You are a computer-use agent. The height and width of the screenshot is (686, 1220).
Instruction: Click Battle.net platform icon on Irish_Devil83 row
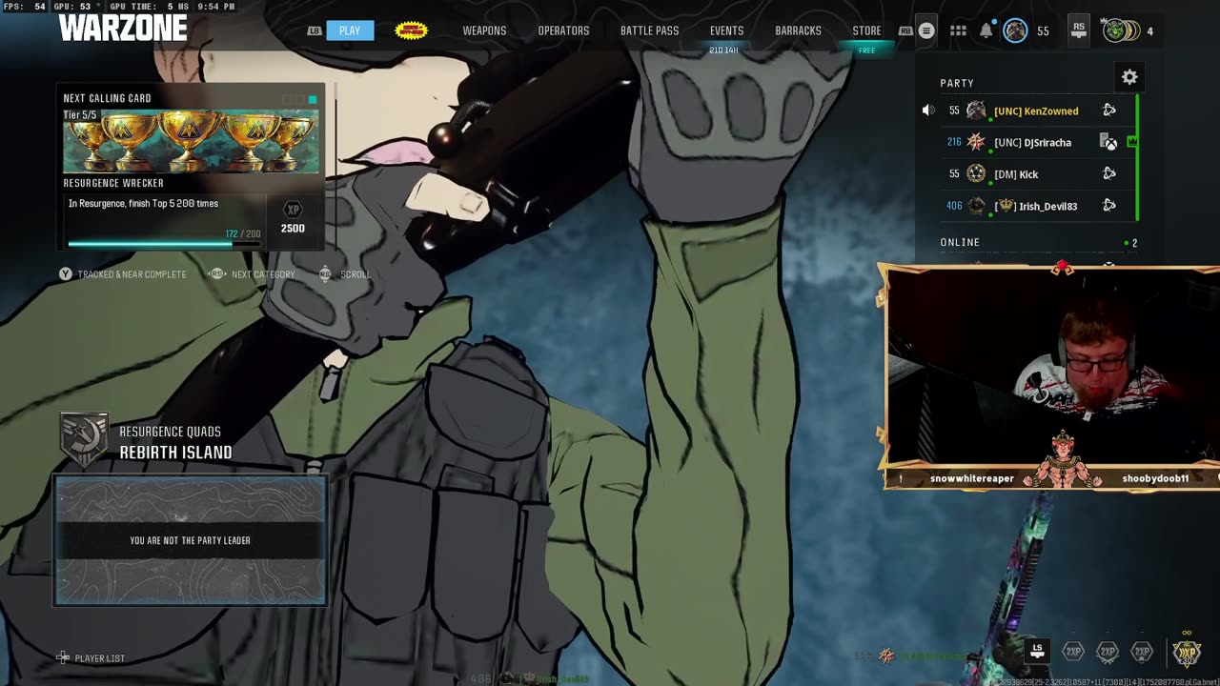tap(1109, 205)
